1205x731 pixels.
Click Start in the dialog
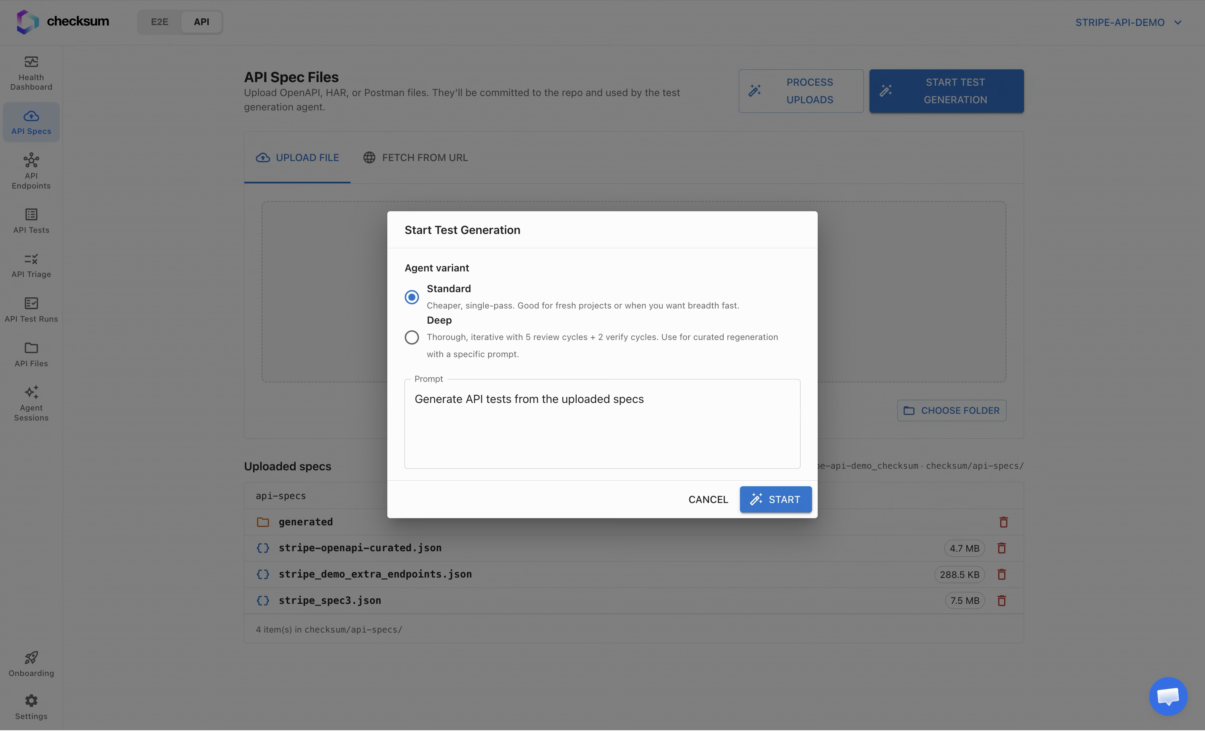pos(775,499)
